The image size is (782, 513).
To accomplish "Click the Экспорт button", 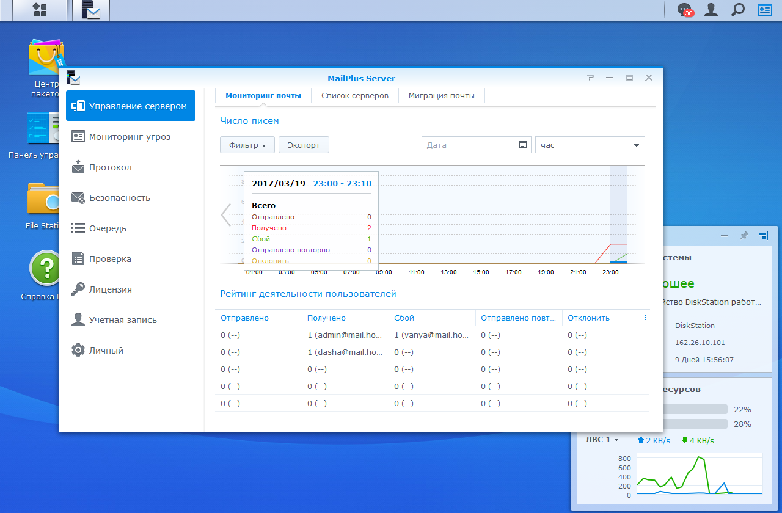I will coord(304,145).
